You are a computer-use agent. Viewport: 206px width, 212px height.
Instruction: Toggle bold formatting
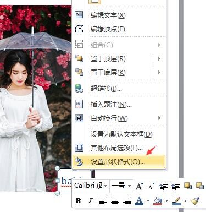[x=79, y=201]
